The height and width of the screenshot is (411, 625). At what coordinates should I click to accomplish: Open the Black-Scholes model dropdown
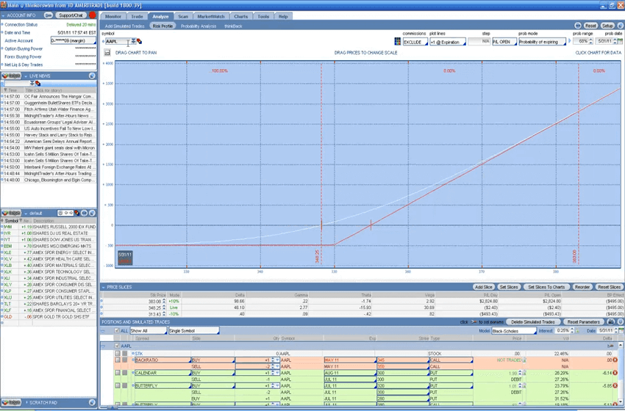[514, 330]
